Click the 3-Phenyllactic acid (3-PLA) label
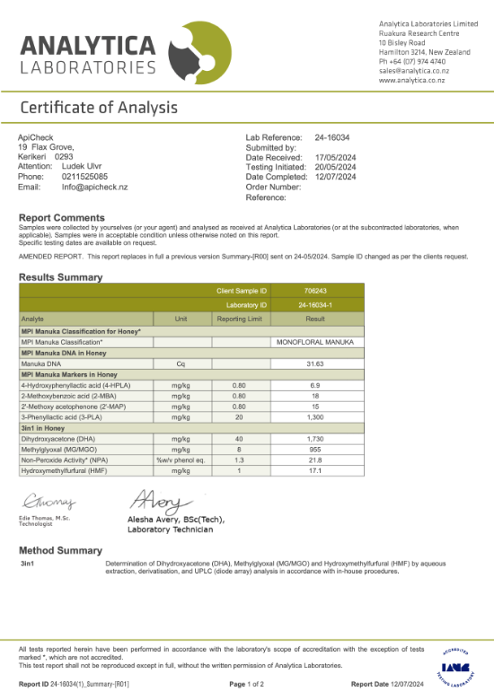Viewport: 494px width, 700px height. (x=62, y=417)
